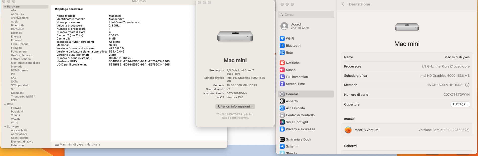Click Mac mini picture in Descrizione pane
The height and width of the screenshot is (156, 478).
pos(407,27)
